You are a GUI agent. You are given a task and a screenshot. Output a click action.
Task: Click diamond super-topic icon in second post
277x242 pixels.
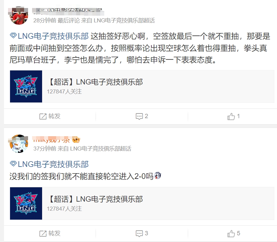[x=13, y=164]
